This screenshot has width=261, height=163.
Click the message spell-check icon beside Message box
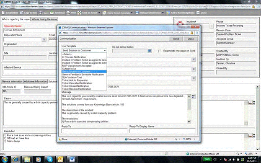[x=194, y=96]
